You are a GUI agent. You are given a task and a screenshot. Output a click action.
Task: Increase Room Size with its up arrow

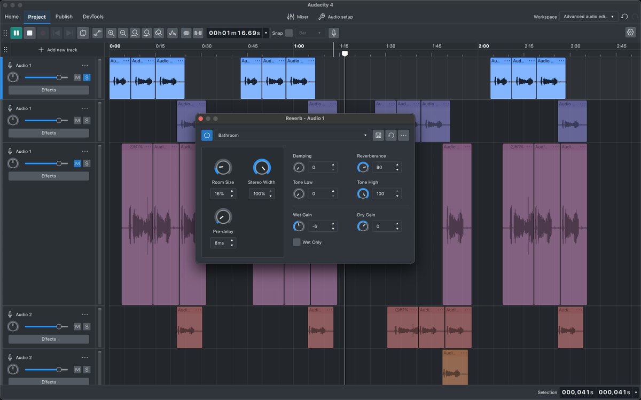pos(232,191)
